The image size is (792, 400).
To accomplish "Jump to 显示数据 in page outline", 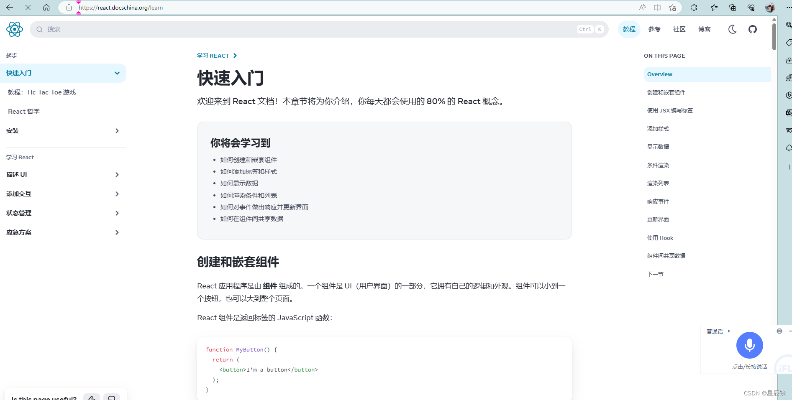I will [x=658, y=147].
